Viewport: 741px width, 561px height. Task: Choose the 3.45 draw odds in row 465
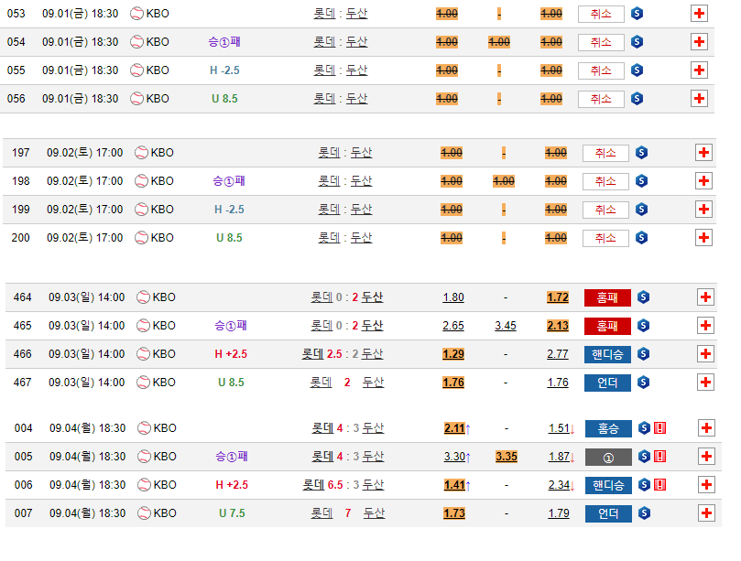pos(505,326)
